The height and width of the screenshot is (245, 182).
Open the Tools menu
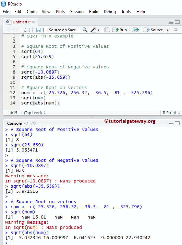(126, 12)
